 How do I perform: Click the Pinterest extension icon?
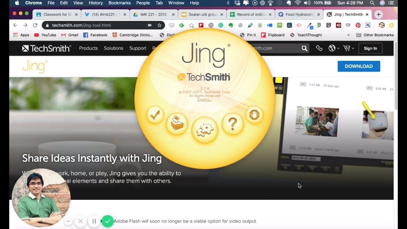[x=358, y=25]
